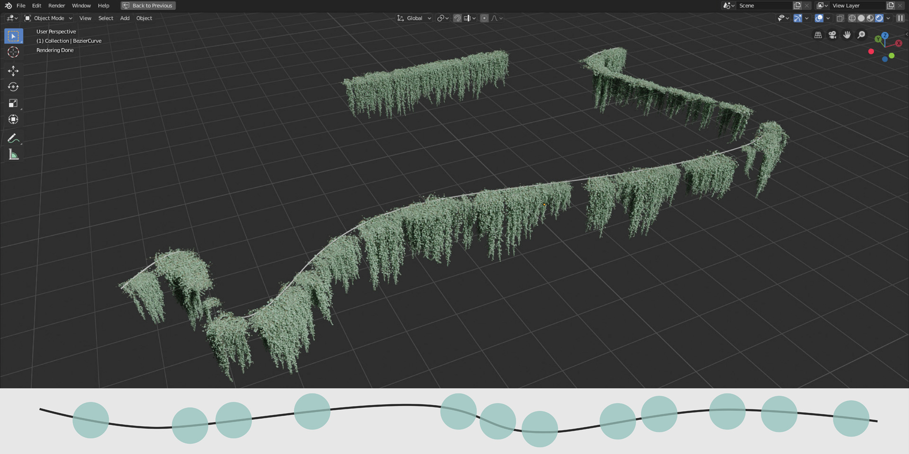Select the Move tool
This screenshot has height=454, width=909.
pyautogui.click(x=13, y=71)
